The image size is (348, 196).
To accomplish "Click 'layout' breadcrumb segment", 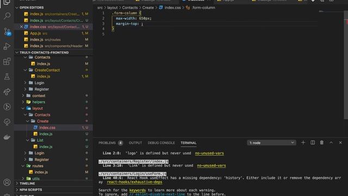I will (x=113, y=8).
